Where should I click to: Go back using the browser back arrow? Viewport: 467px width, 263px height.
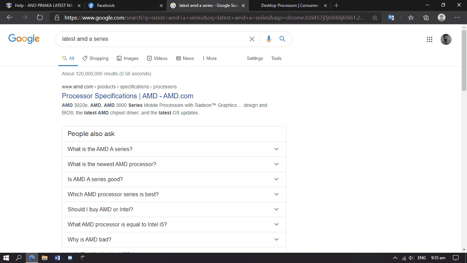10,18
